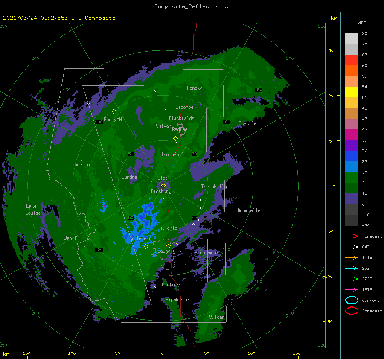Click the km unit label at top right

pyautogui.click(x=334, y=18)
